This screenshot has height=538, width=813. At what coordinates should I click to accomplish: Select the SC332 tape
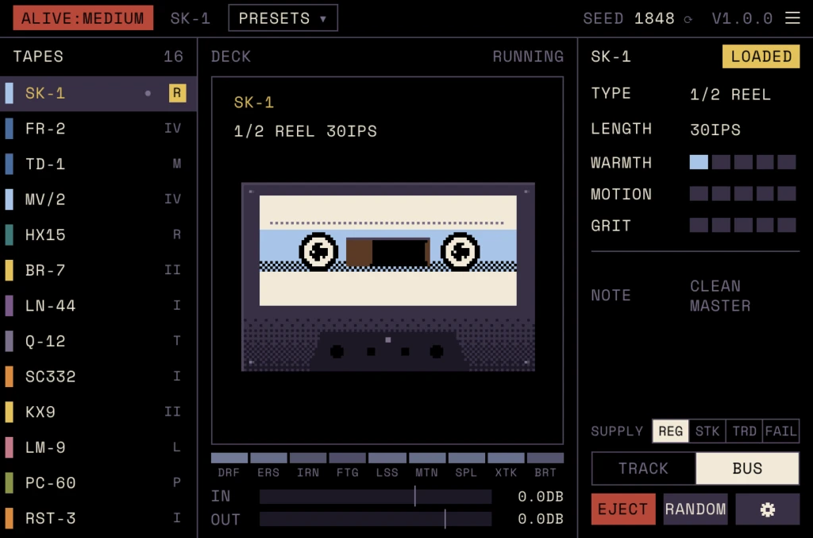pyautogui.click(x=98, y=376)
